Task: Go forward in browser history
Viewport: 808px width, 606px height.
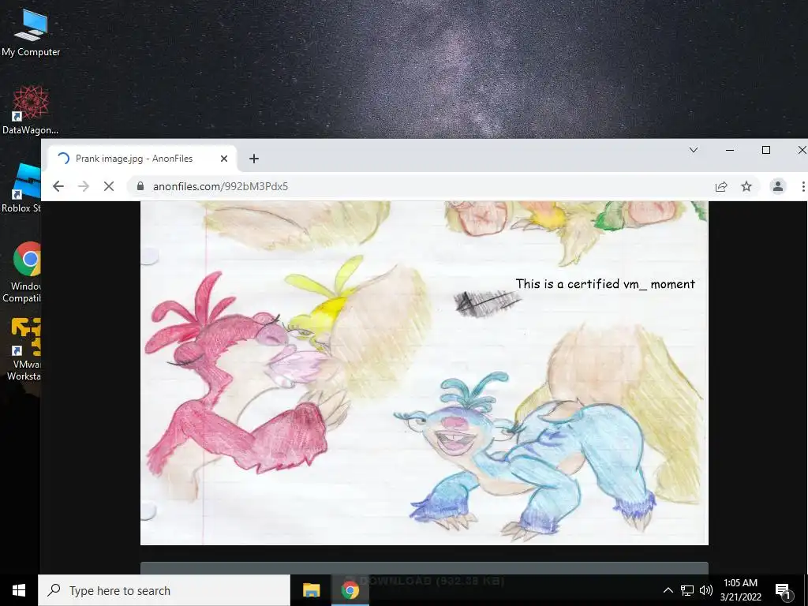Action: (83, 186)
